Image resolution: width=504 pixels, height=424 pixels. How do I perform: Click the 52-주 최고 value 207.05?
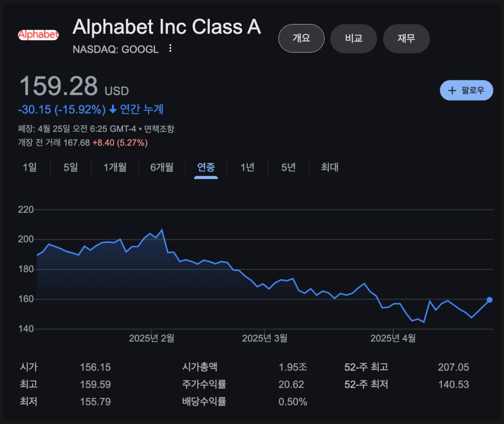(453, 367)
